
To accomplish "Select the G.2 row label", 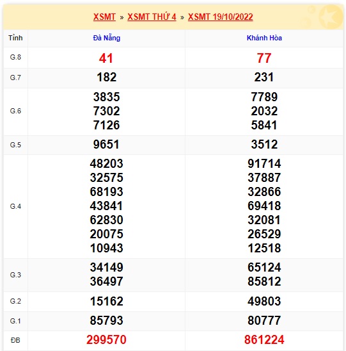I will (x=15, y=301).
